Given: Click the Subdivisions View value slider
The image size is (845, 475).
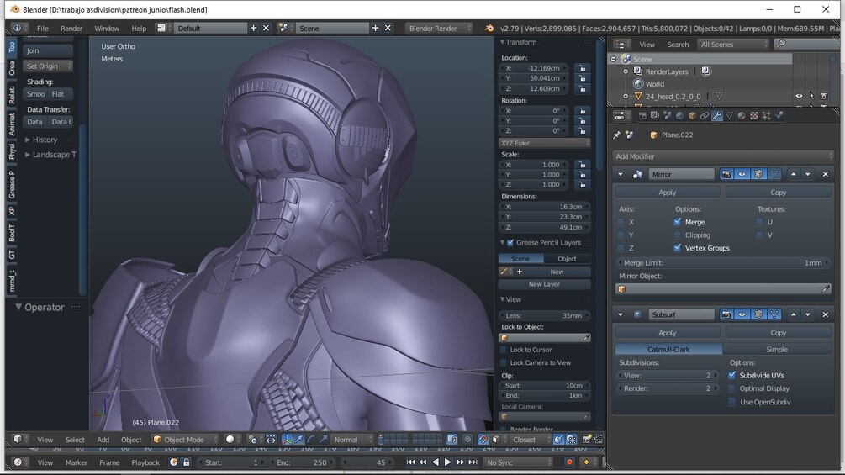Looking at the screenshot, I should tap(667, 375).
